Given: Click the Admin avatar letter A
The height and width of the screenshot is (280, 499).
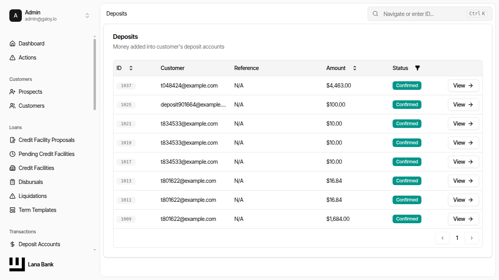Looking at the screenshot, I should pos(16,16).
